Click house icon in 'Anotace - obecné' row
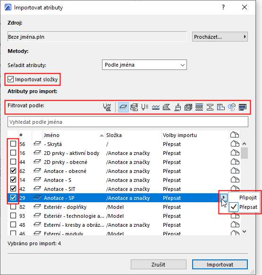 coord(235,171)
